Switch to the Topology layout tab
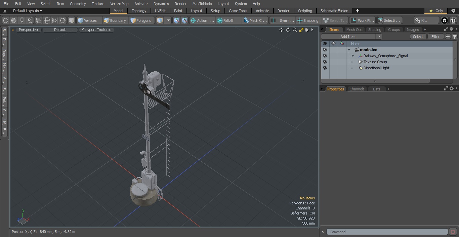Image resolution: width=459 pixels, height=237 pixels. pyautogui.click(x=139, y=11)
